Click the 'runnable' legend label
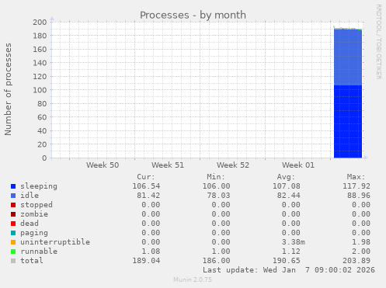This screenshot has height=288, width=386. click(39, 252)
